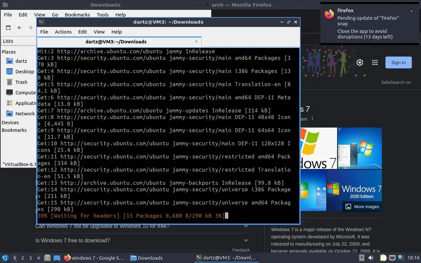Click the dartz home folder icon
Viewport: 421px width, 263px height.
coord(10,61)
